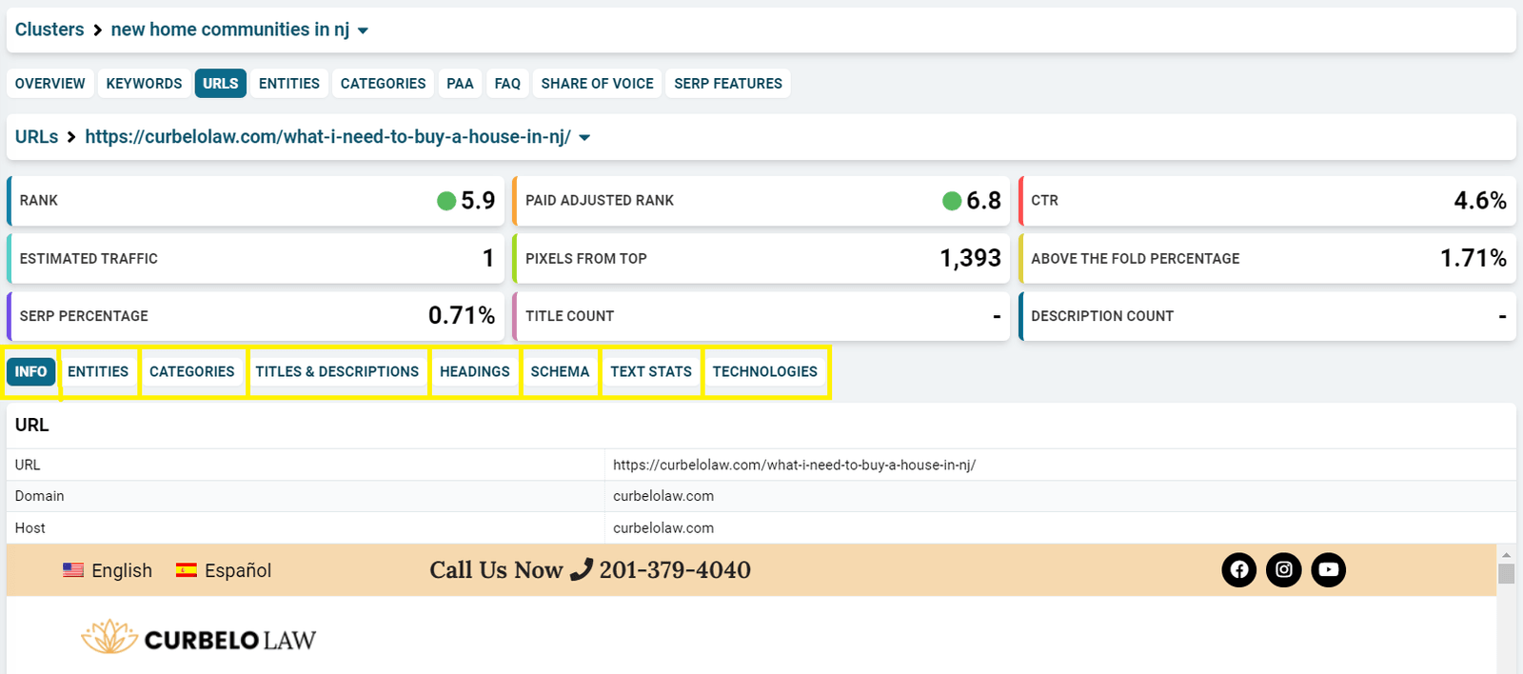Click the new home communities in nj breadcrumb
This screenshot has width=1523, height=674.
click(230, 30)
